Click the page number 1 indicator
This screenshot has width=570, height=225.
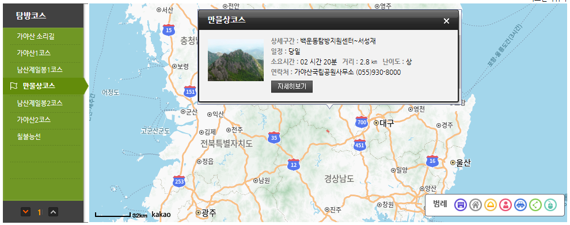(39, 212)
